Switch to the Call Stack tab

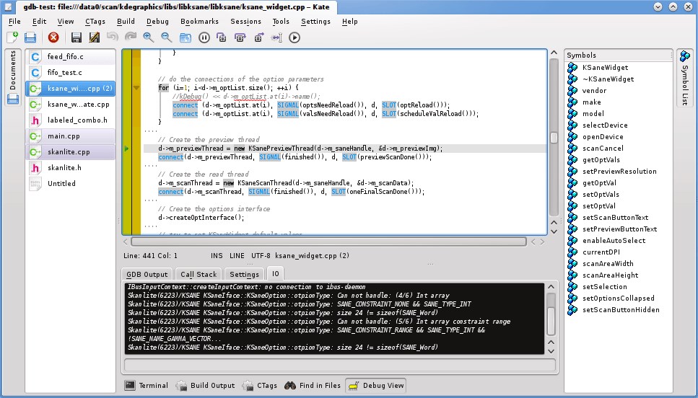coord(199,275)
